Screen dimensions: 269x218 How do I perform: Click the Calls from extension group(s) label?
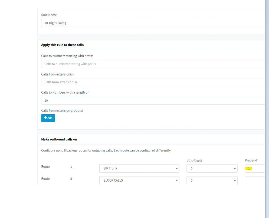tap(62, 110)
